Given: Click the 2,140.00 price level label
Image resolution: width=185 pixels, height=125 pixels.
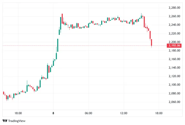Looking at the screenshot, I should 175,68.
